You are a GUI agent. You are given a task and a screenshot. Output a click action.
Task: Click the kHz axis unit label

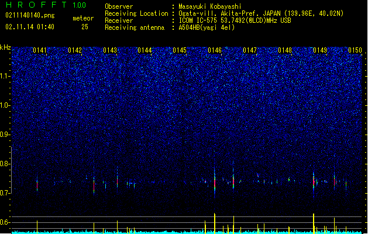(5, 47)
